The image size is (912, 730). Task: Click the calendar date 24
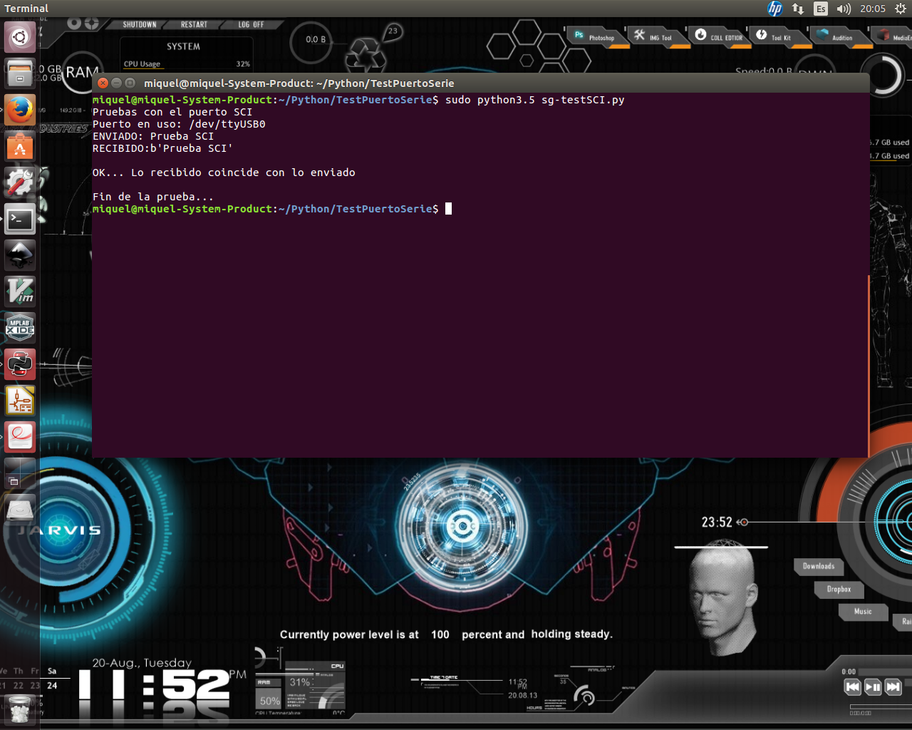[x=52, y=686]
